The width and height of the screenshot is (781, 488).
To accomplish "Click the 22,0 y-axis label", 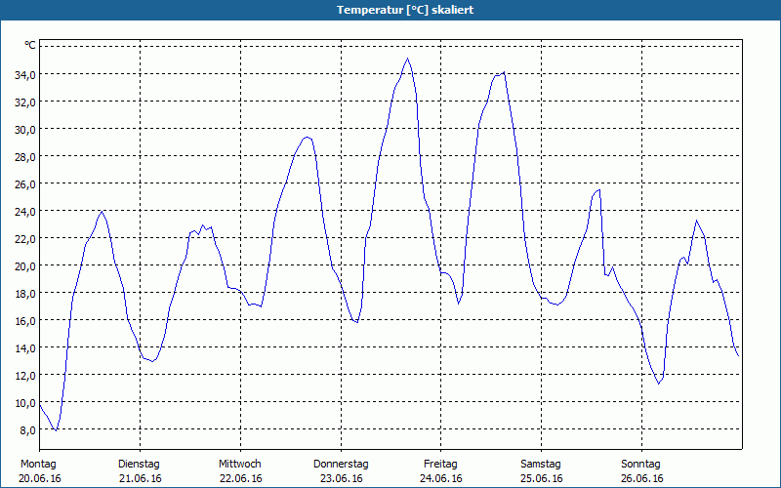I will (25, 239).
